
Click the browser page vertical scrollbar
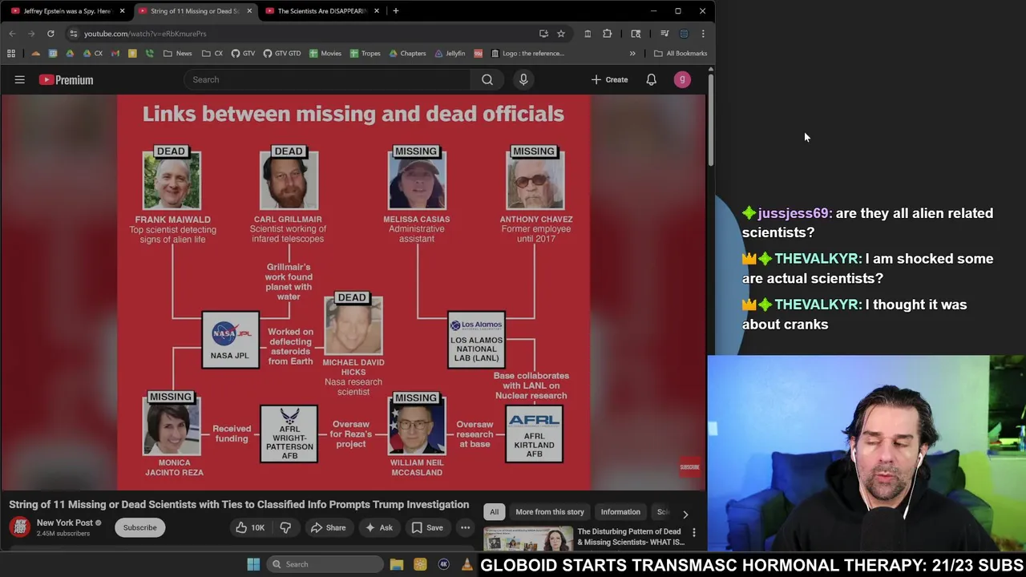click(x=710, y=120)
